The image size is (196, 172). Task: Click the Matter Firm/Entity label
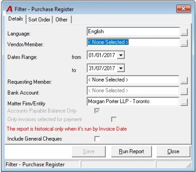click(26, 104)
